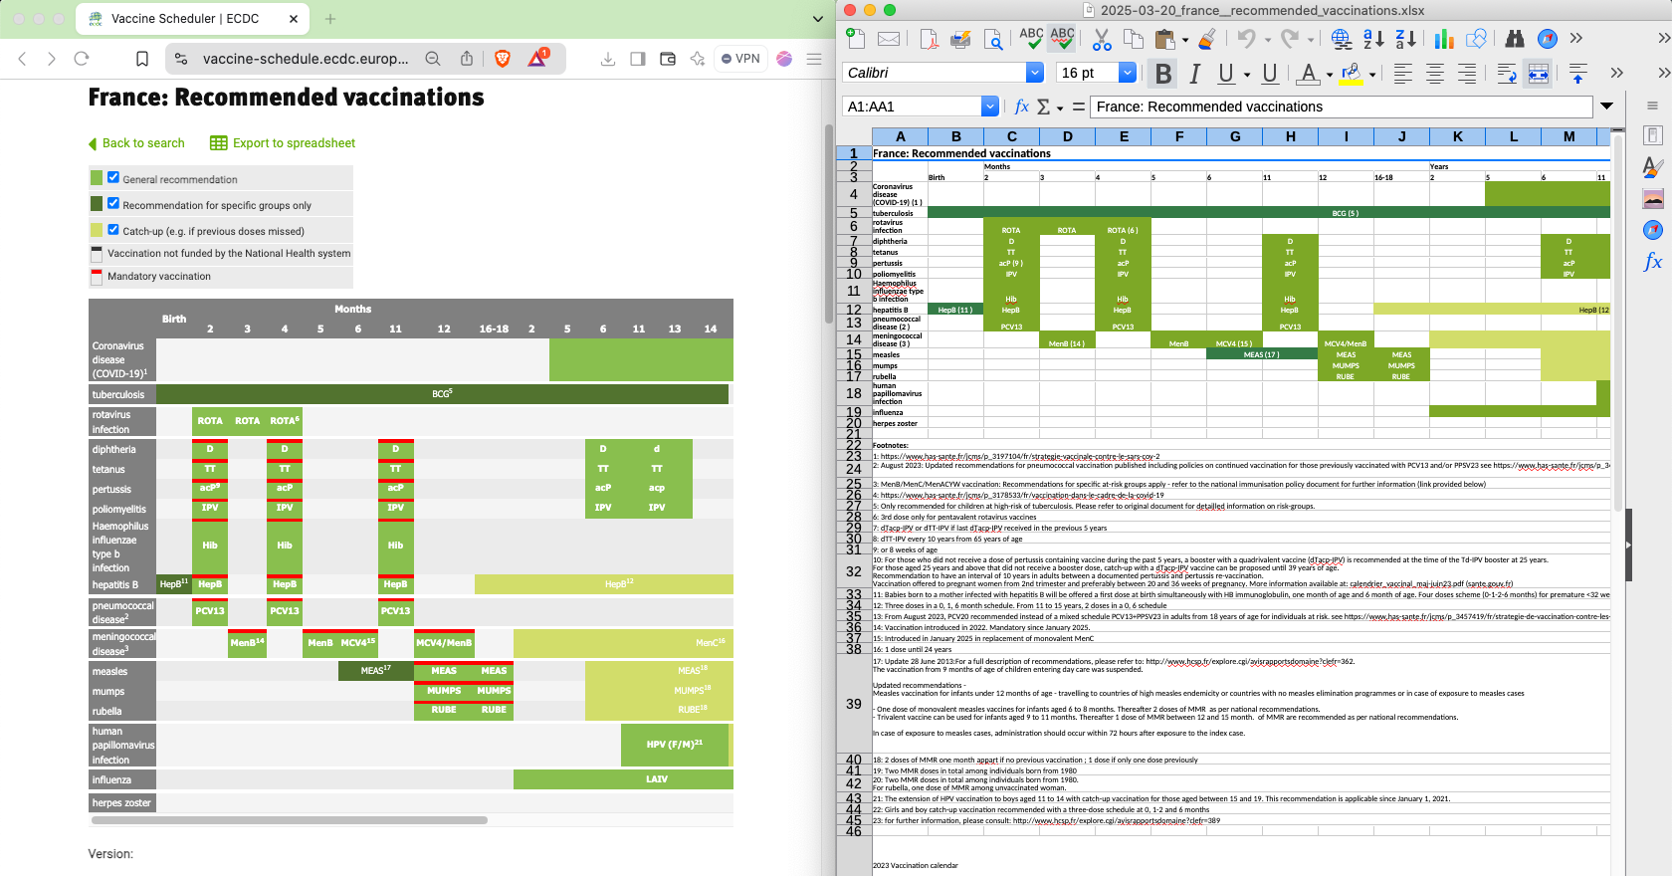Toggle double underline button
This screenshot has height=876, width=1672.
(1270, 73)
